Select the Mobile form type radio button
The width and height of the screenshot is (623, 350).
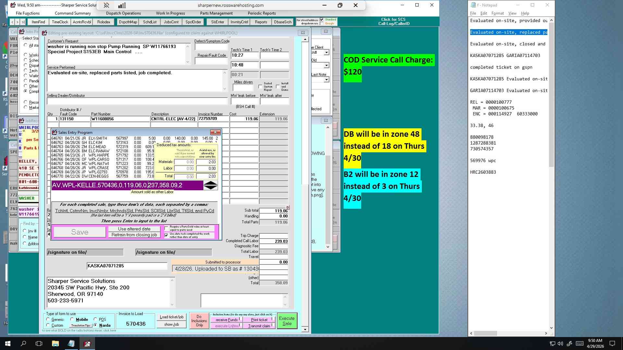(72, 320)
